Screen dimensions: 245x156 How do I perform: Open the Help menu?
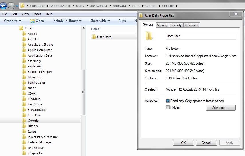[x=49, y=14]
